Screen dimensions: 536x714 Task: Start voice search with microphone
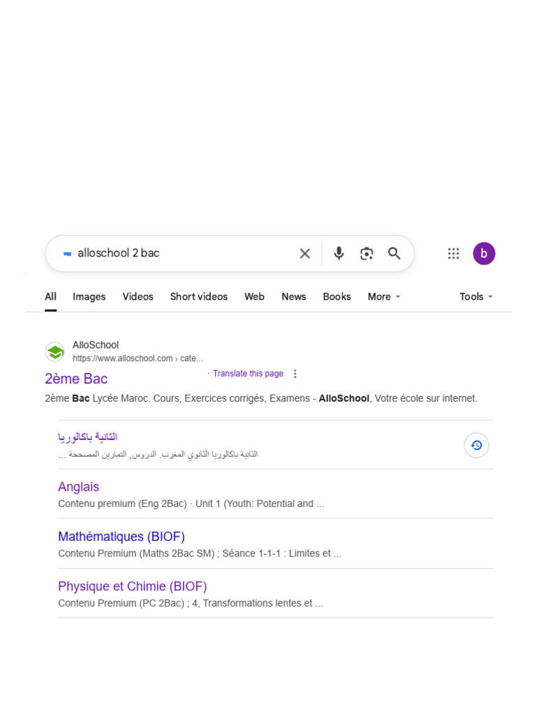click(x=338, y=254)
